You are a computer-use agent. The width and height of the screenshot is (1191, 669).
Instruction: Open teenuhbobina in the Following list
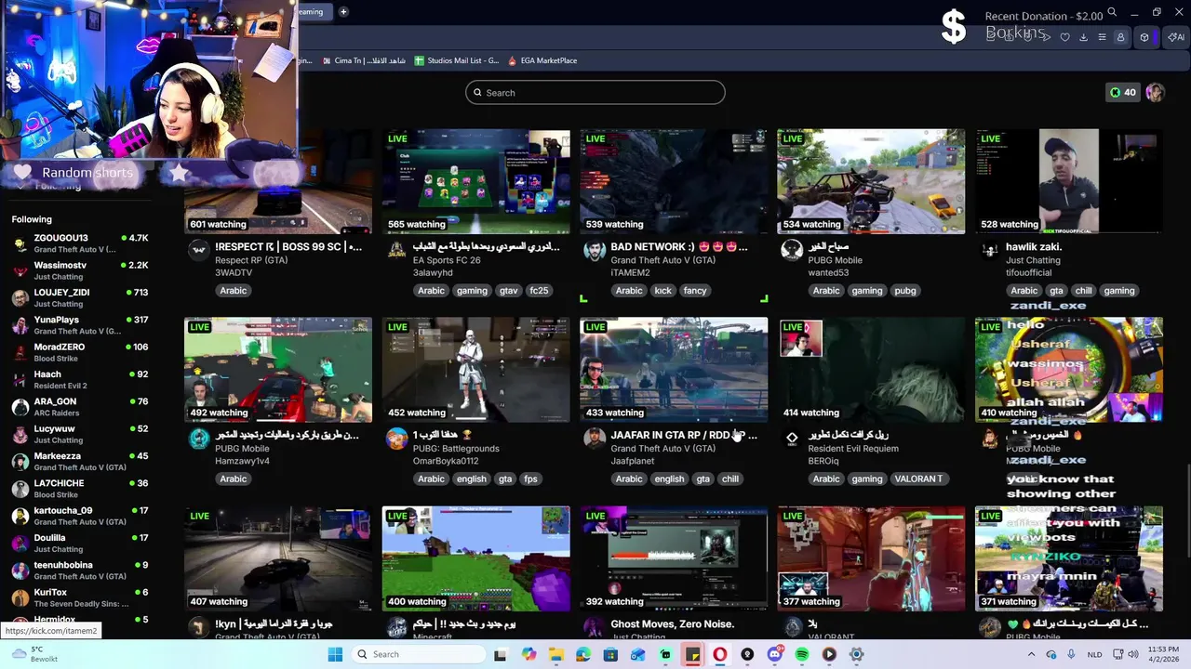pos(80,571)
